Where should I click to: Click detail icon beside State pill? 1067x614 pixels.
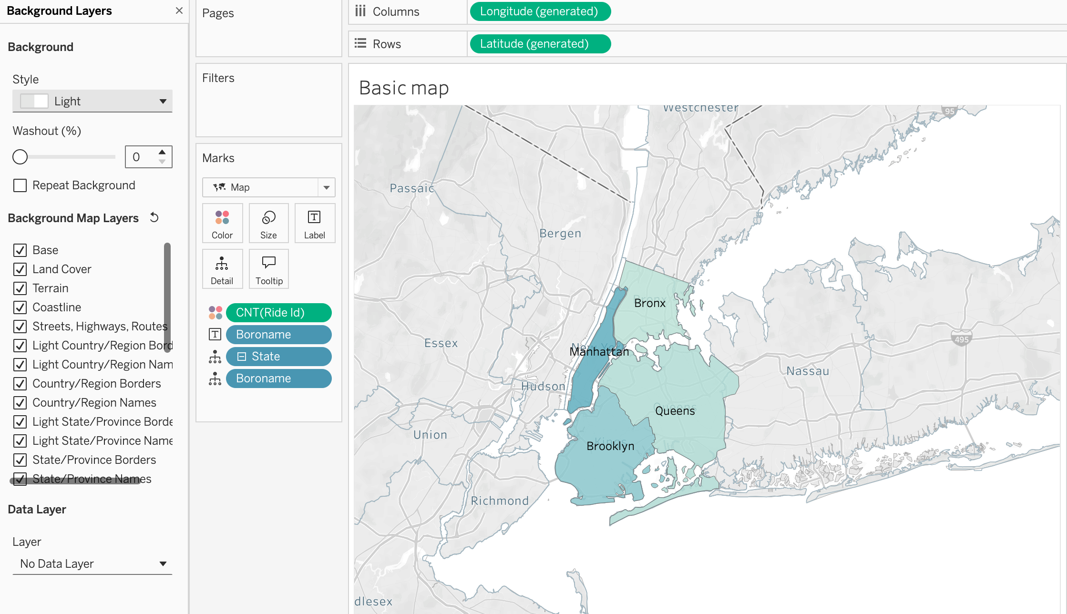pos(215,357)
